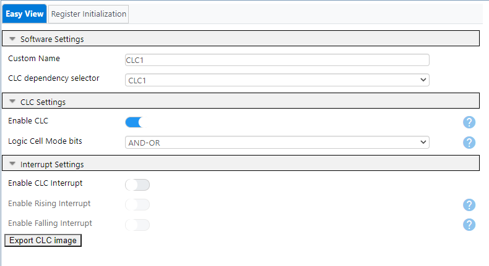The width and height of the screenshot is (489, 266).
Task: Show help for Logic Cell Mode bits
Action: (469, 143)
